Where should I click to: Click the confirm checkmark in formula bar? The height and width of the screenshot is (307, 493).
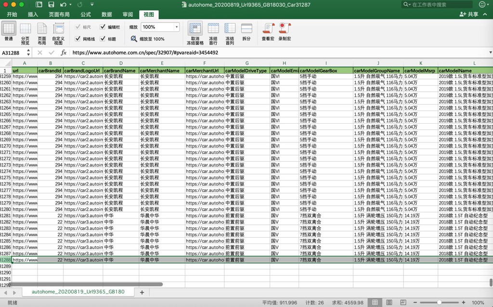52,52
